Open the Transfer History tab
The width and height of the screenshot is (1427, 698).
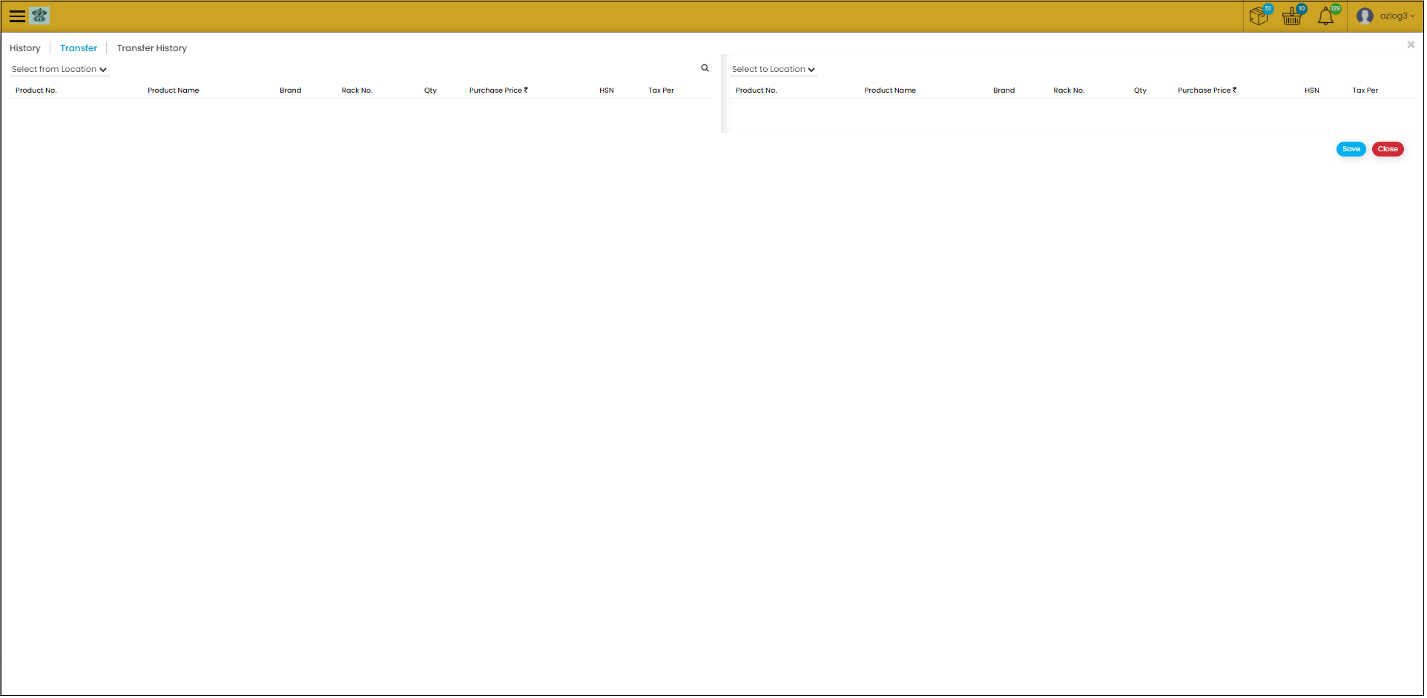pyautogui.click(x=153, y=48)
